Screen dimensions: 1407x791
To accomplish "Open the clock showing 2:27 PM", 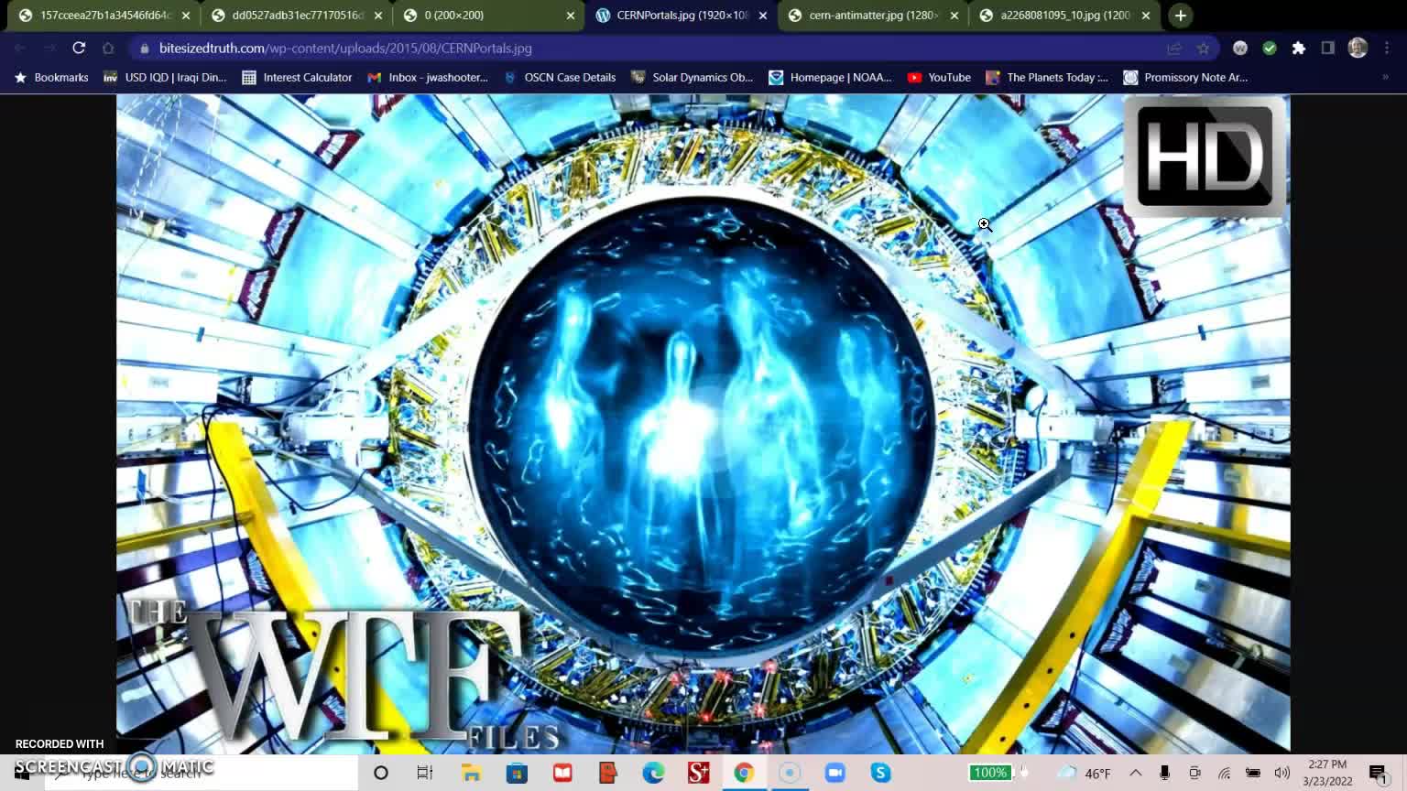I will 1327,773.
